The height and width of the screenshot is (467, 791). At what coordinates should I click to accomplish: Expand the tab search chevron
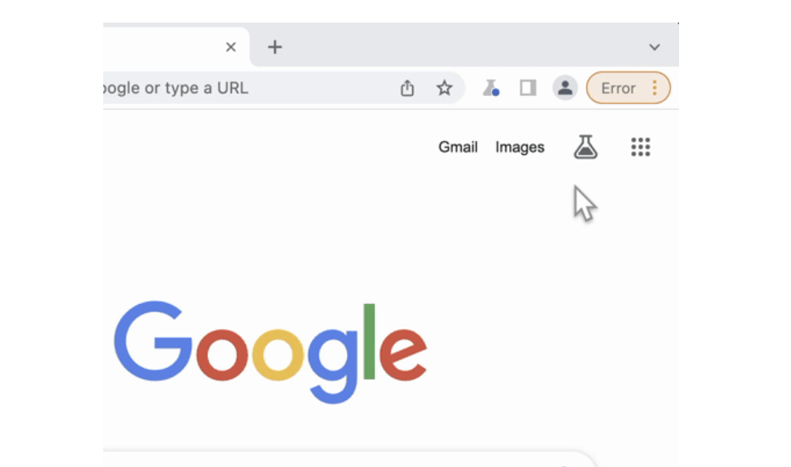(654, 47)
